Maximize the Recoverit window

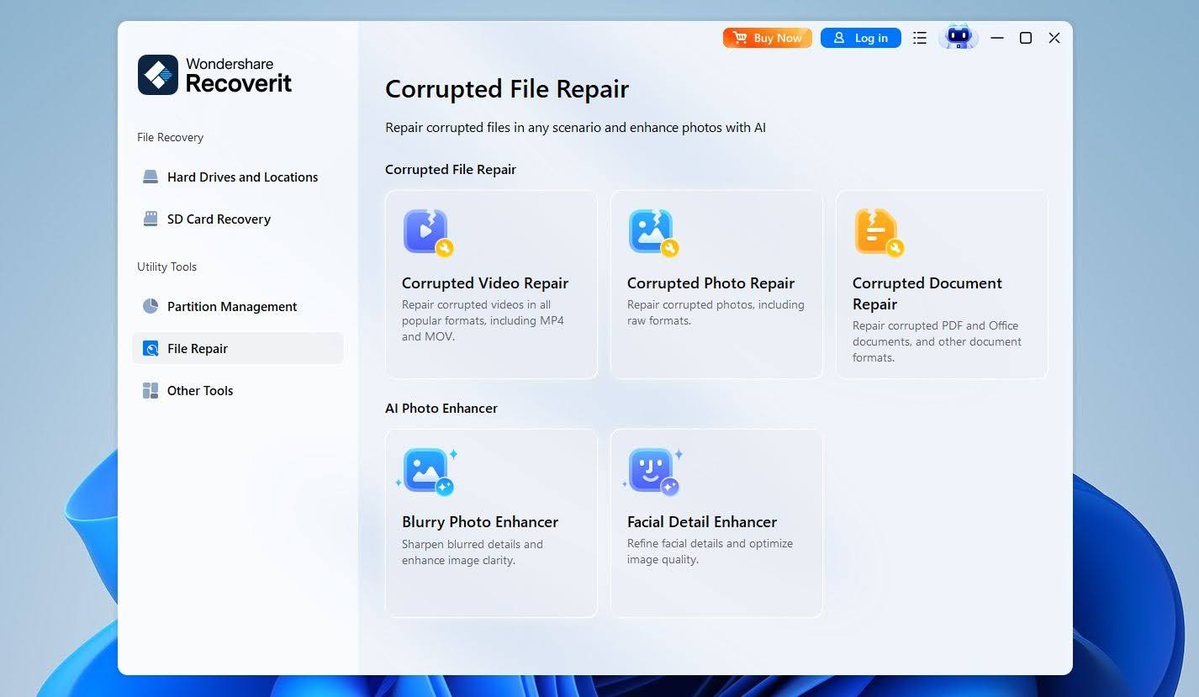point(1026,38)
